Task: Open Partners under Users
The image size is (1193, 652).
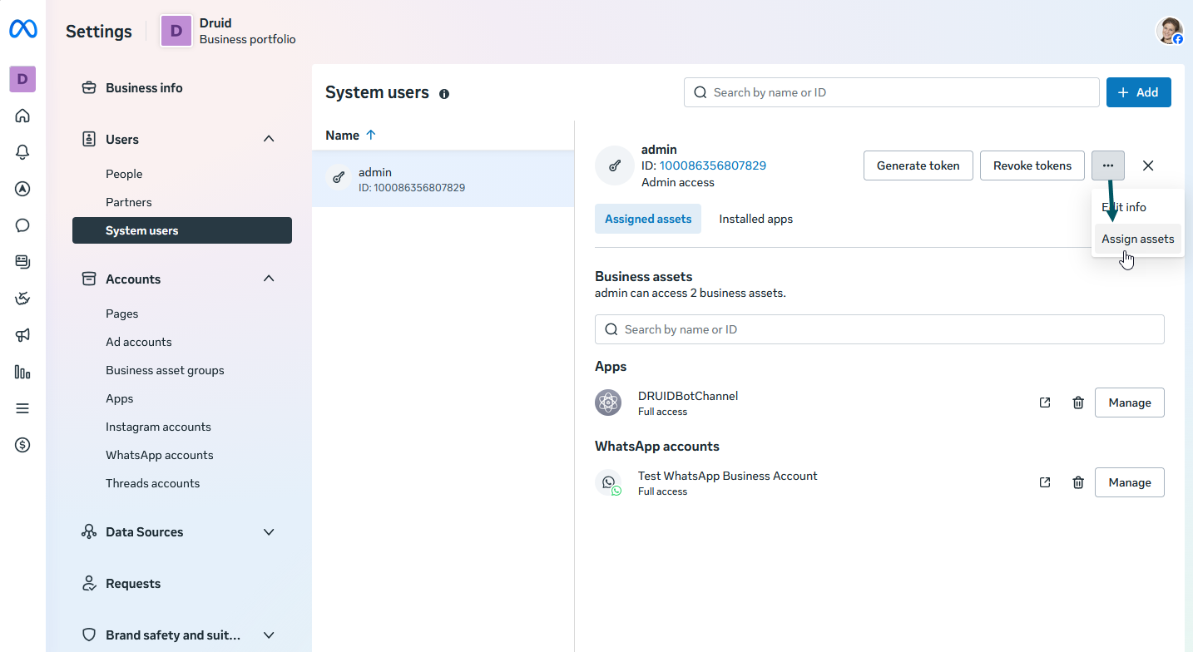Action: (x=129, y=202)
